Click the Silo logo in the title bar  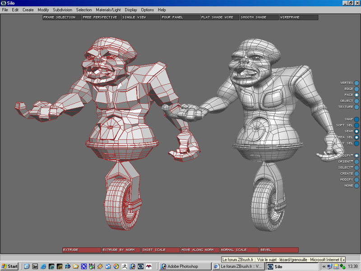pos(4,3)
